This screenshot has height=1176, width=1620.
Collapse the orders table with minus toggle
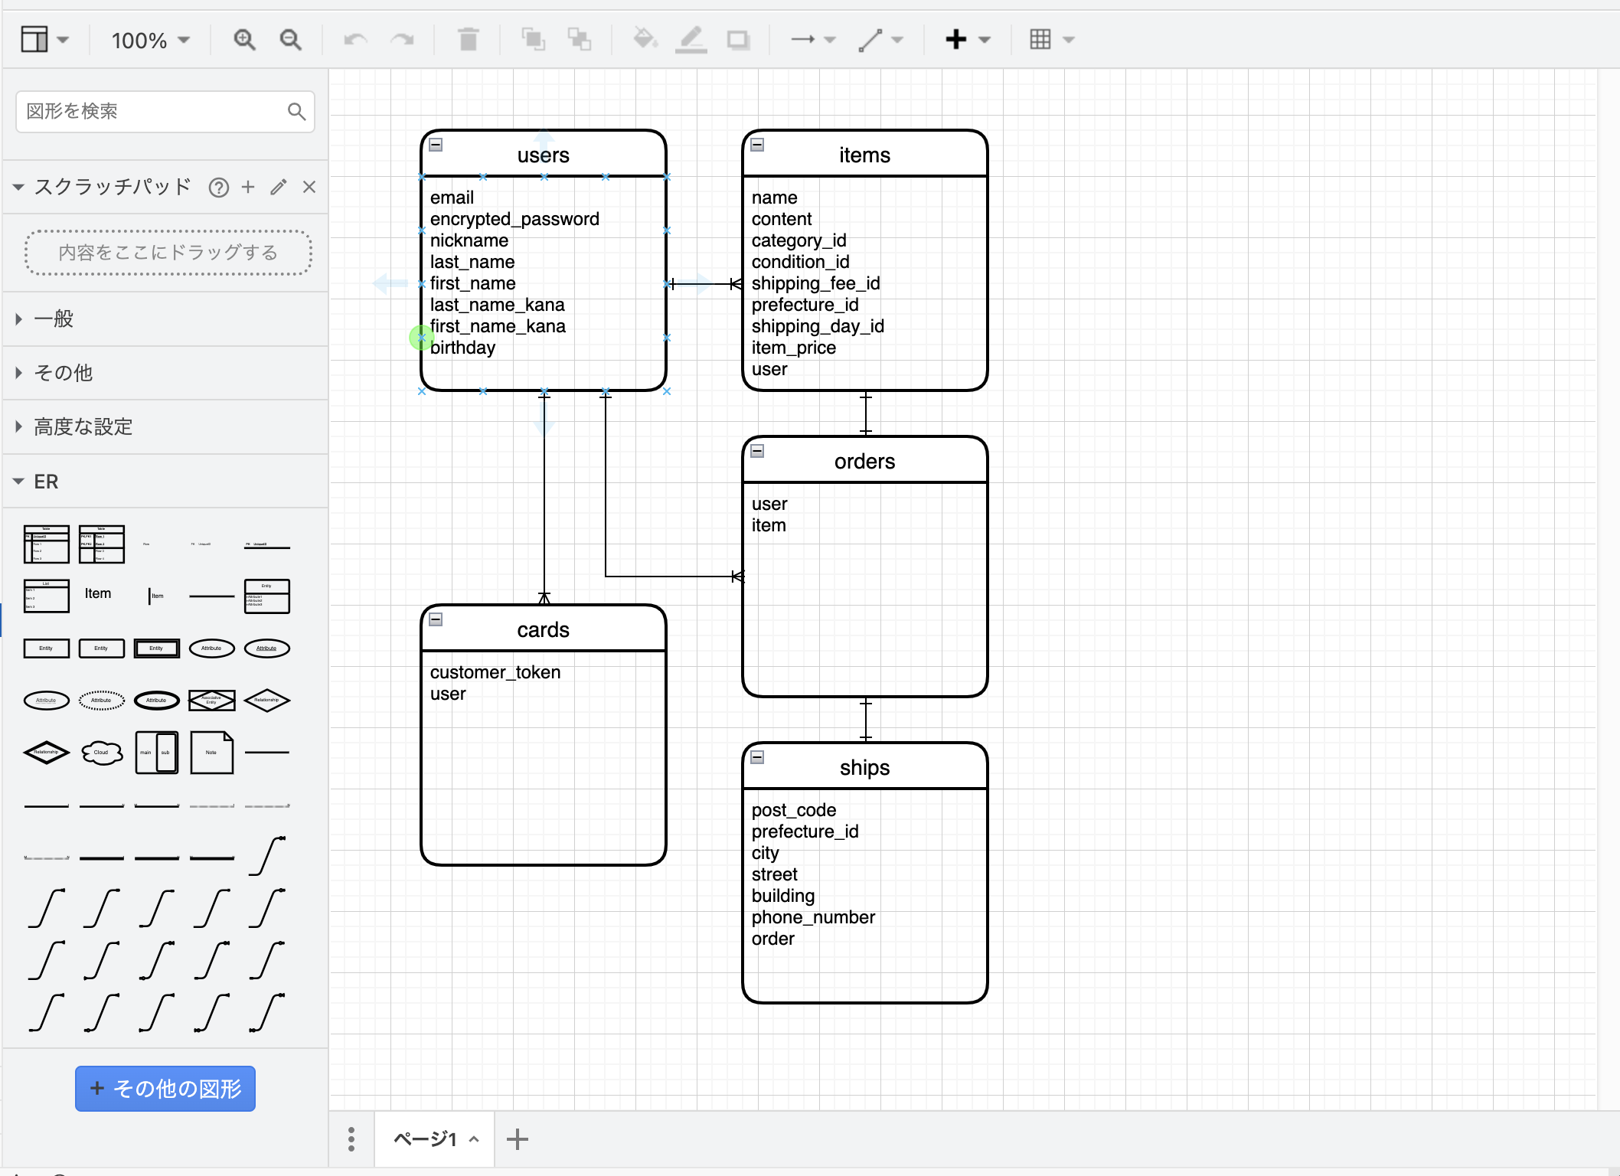[757, 451]
